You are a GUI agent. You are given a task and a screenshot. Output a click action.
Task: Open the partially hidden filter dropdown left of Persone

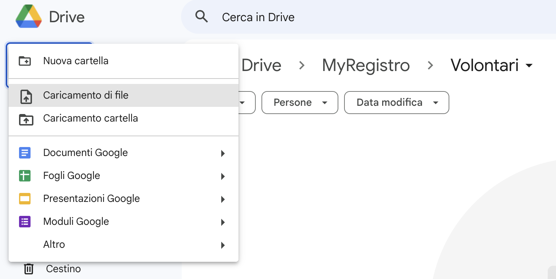coord(246,103)
